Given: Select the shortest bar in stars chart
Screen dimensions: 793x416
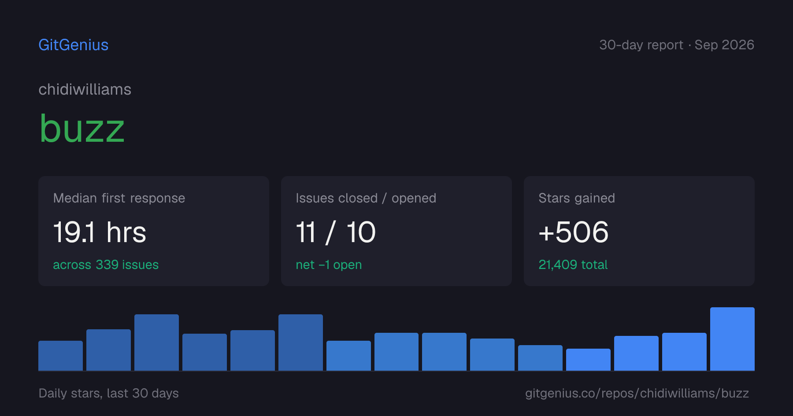Looking at the screenshot, I should point(588,360).
